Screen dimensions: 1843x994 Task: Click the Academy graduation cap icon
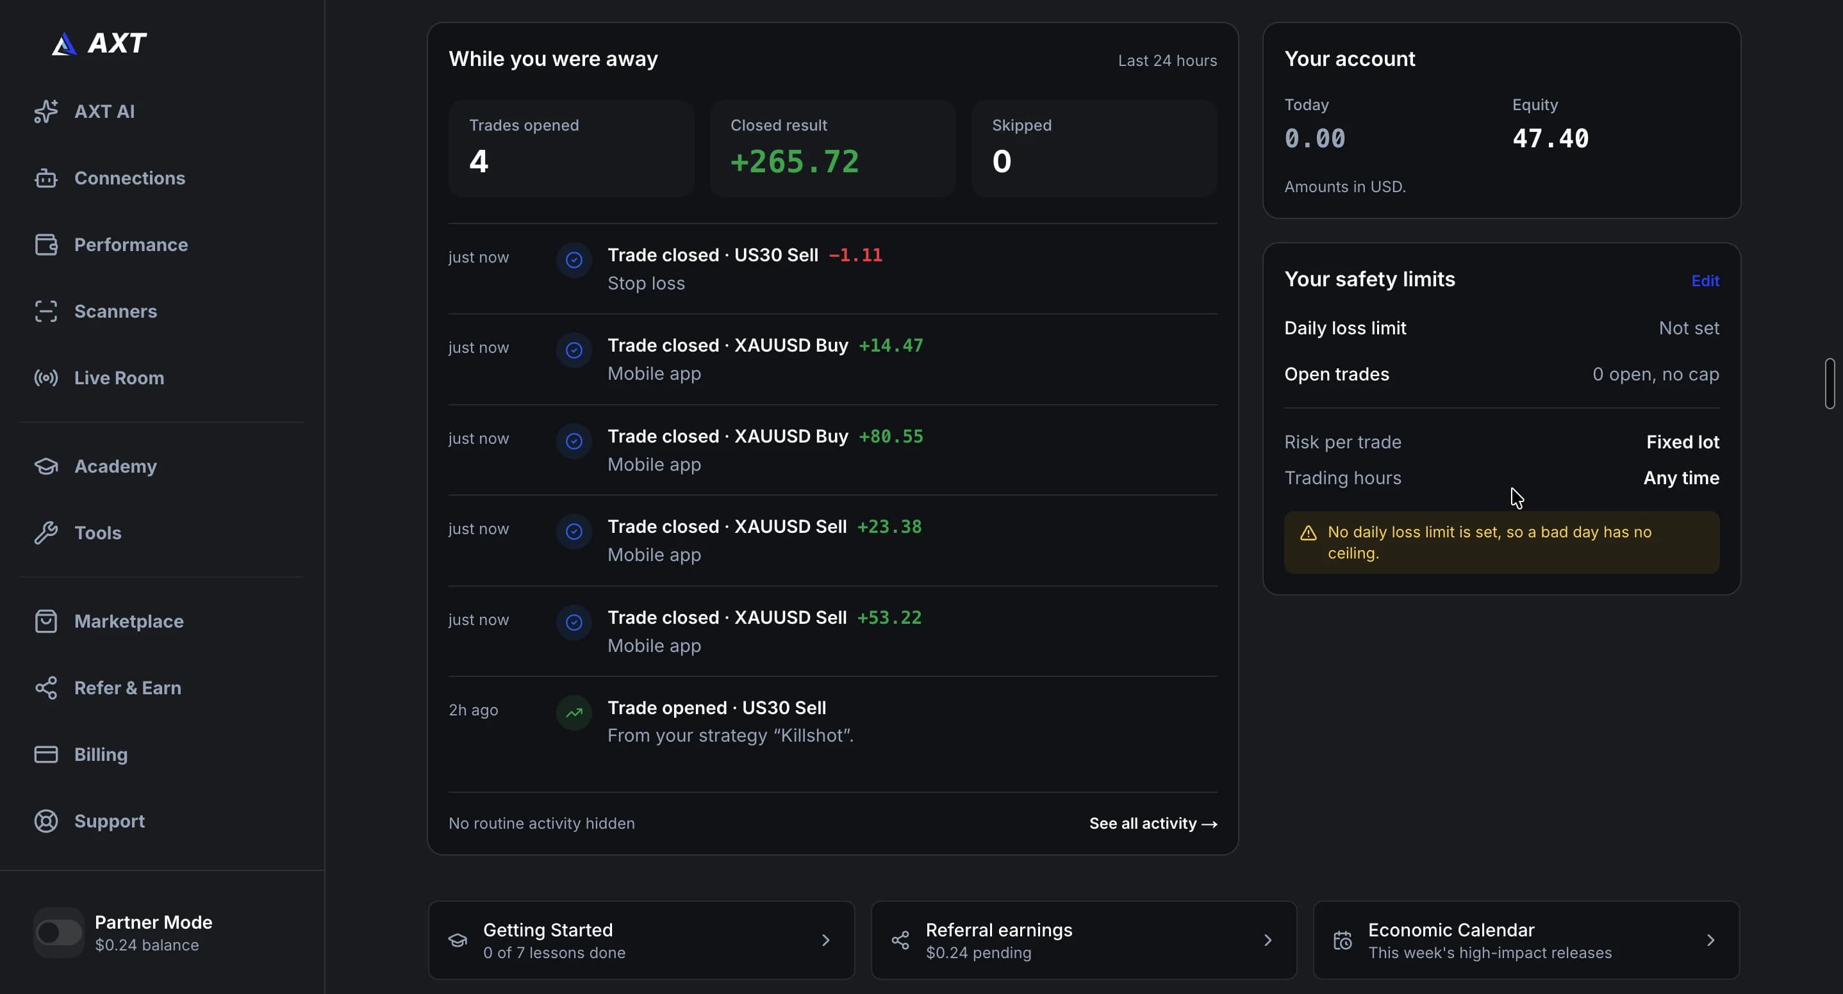(47, 466)
